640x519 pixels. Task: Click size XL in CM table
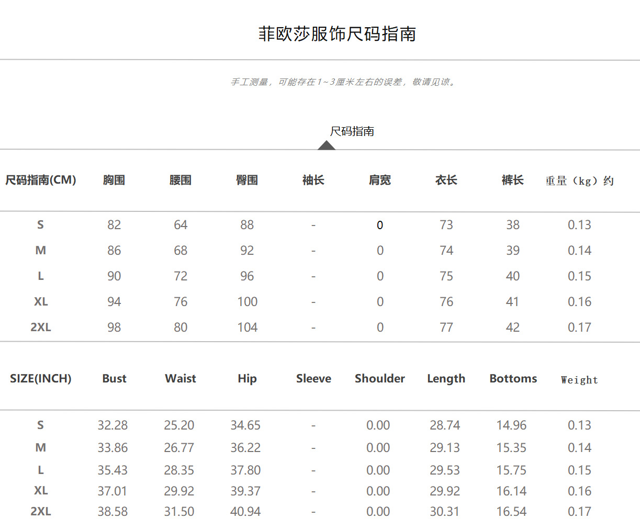[40, 302]
